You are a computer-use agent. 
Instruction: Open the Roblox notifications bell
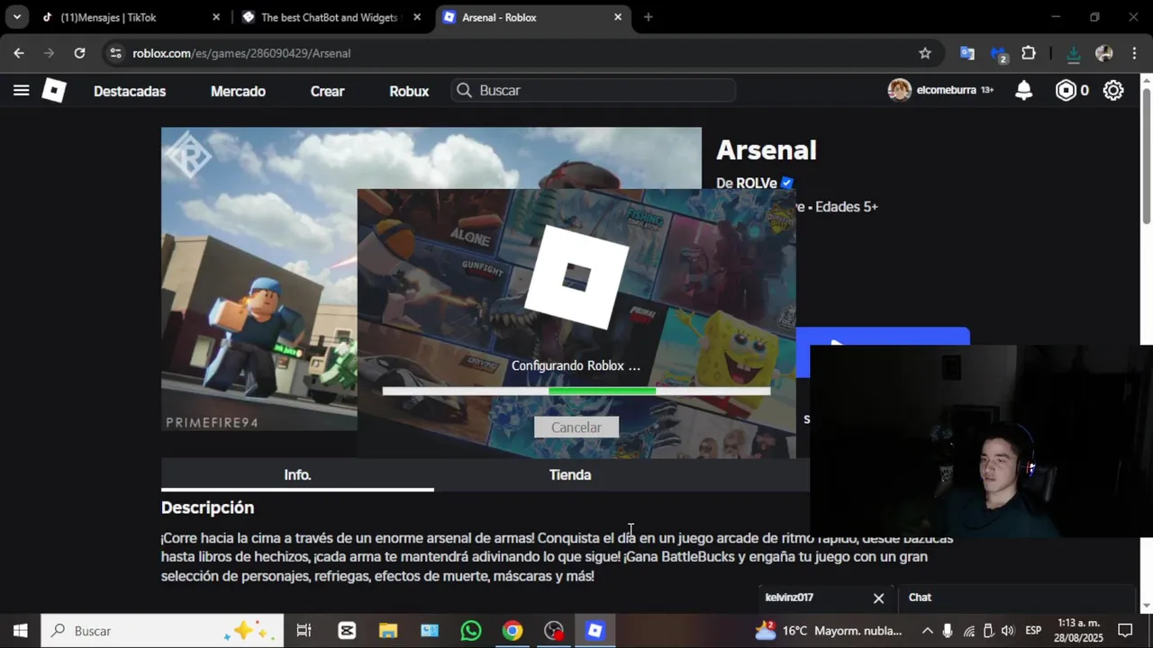[1024, 90]
